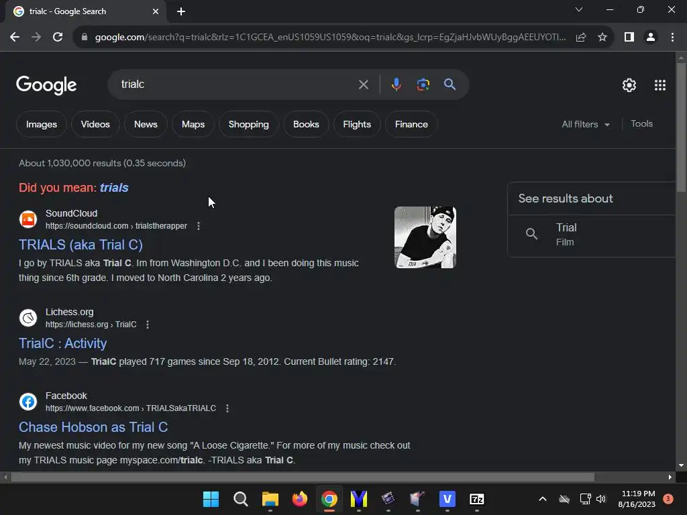
Task: Show hidden system tray icons
Action: (542, 499)
